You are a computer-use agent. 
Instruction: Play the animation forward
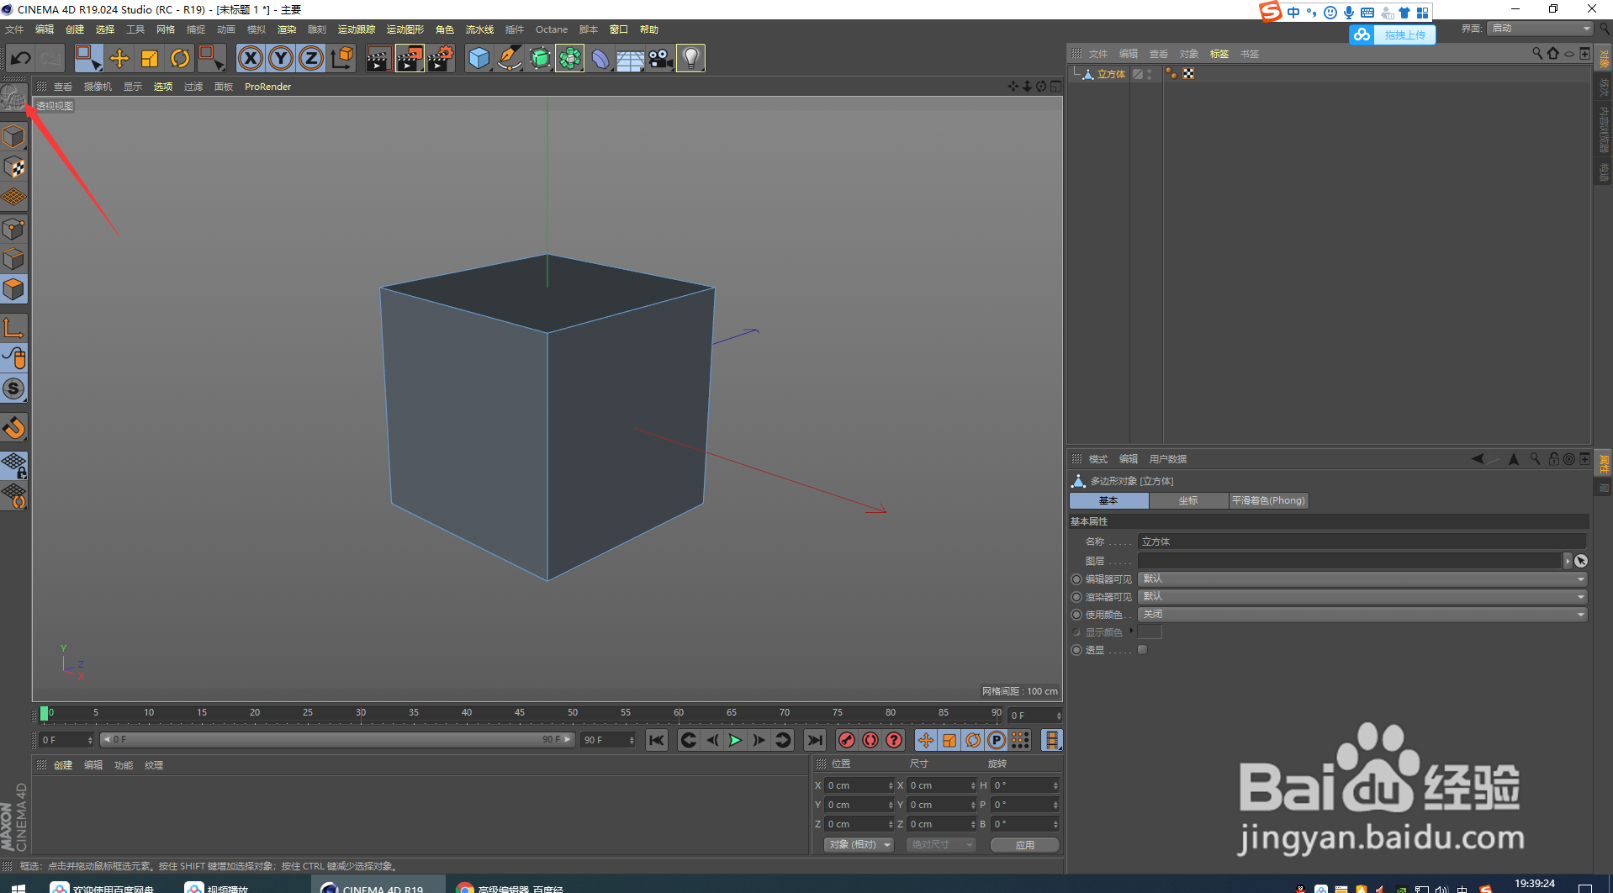coord(735,740)
